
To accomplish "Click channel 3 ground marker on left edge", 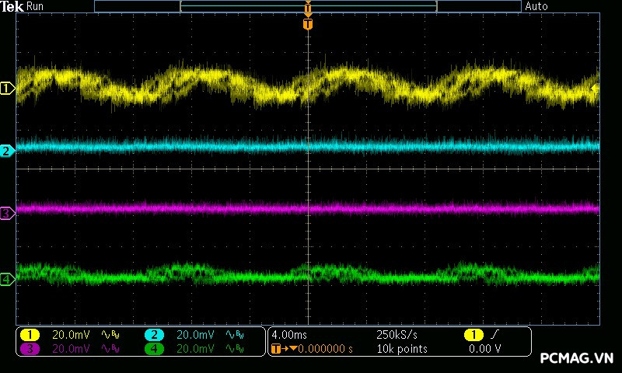I will point(7,213).
